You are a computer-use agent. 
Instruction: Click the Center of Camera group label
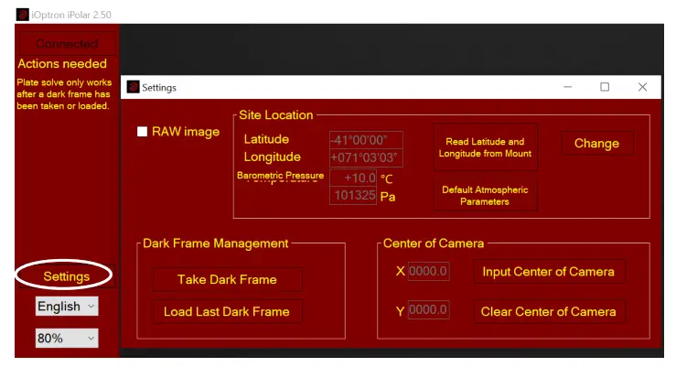(x=434, y=243)
